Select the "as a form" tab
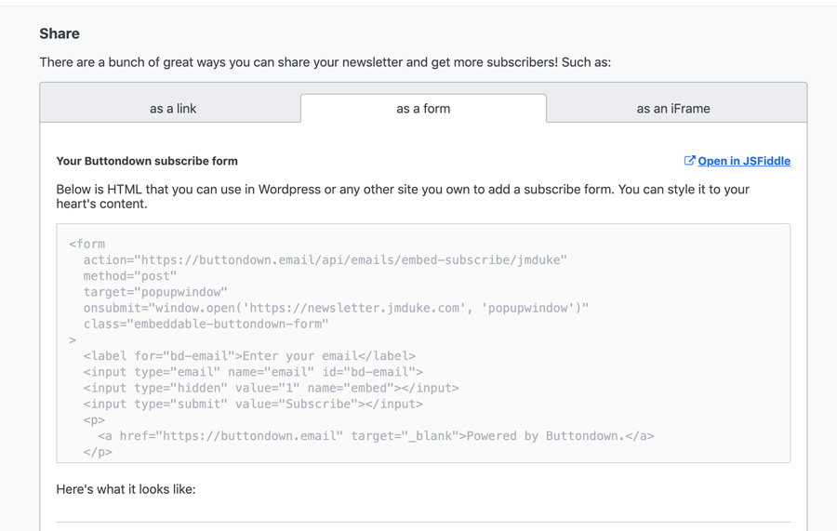This screenshot has height=531, width=837. (x=423, y=109)
